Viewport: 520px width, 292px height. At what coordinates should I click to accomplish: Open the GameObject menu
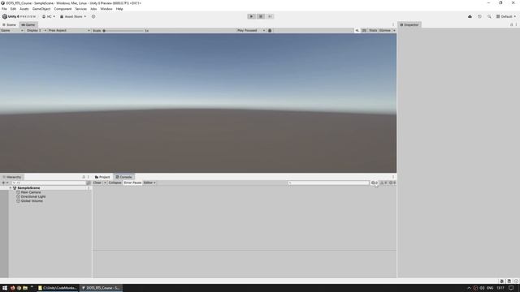pos(41,9)
